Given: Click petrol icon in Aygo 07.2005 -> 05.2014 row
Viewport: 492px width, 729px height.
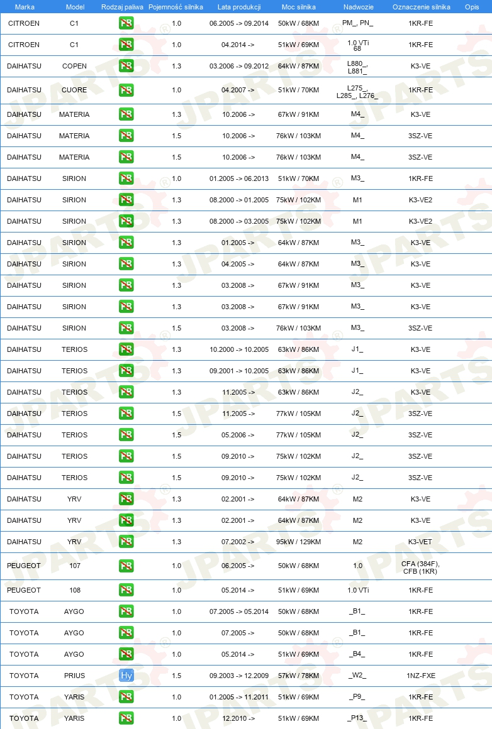Looking at the screenshot, I should [x=126, y=612].
